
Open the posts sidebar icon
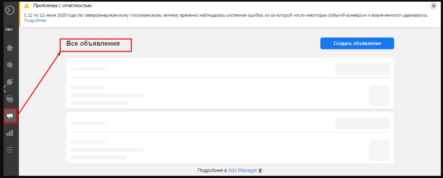(10, 99)
